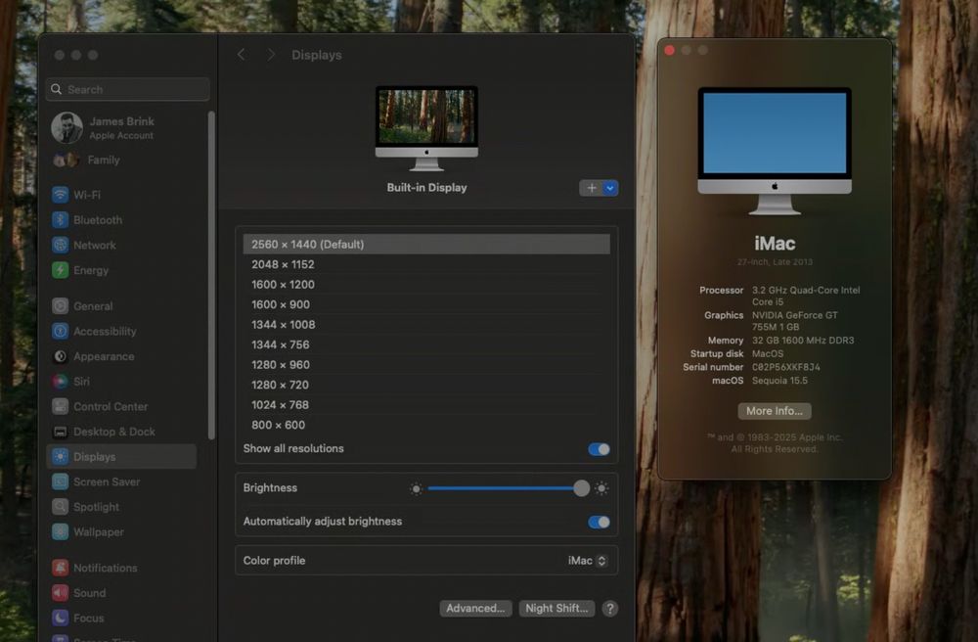Open Wi-Fi settings icon in sidebar
The width and height of the screenshot is (978, 642).
[60, 195]
